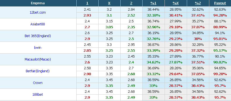Sort by the X column header
Screen dimensions: 231x101
[x=109, y=3]
